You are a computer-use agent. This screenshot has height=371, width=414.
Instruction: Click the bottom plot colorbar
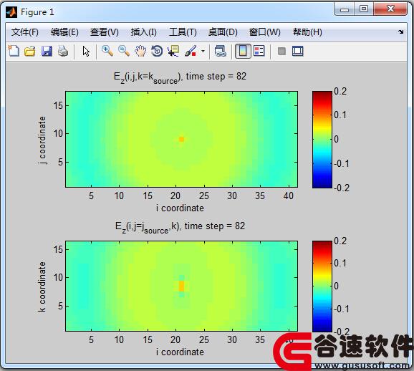tap(322, 286)
